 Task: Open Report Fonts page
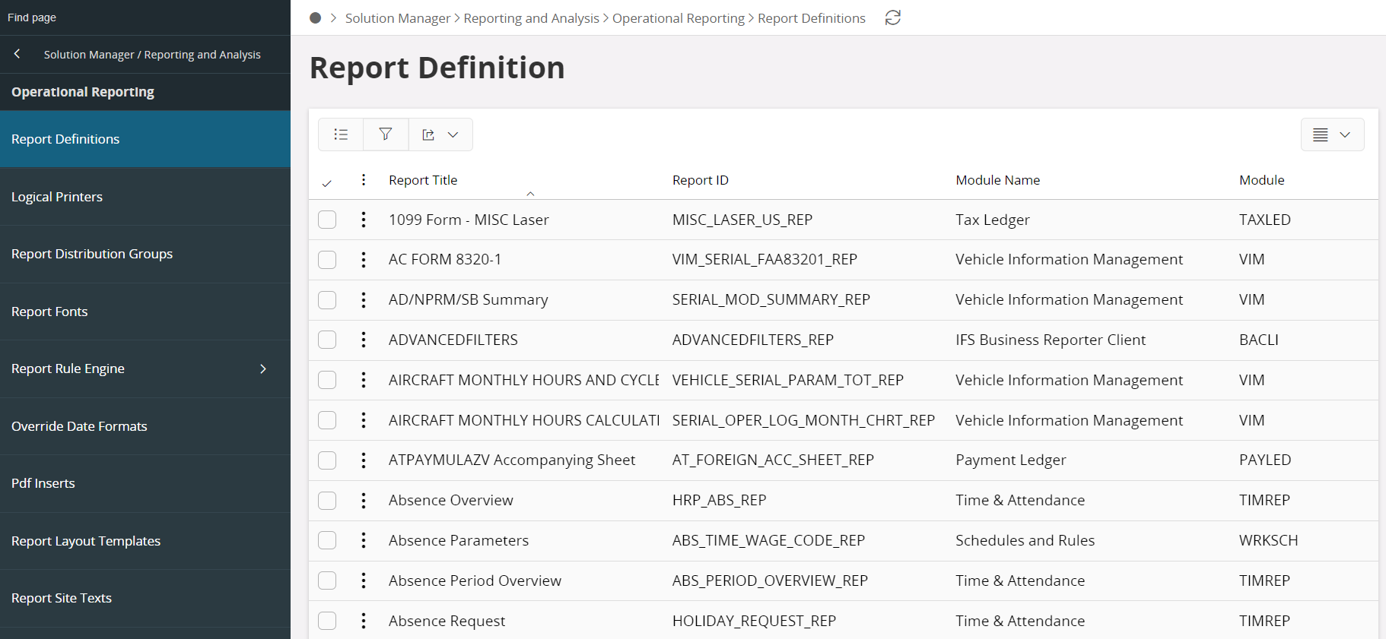click(145, 312)
